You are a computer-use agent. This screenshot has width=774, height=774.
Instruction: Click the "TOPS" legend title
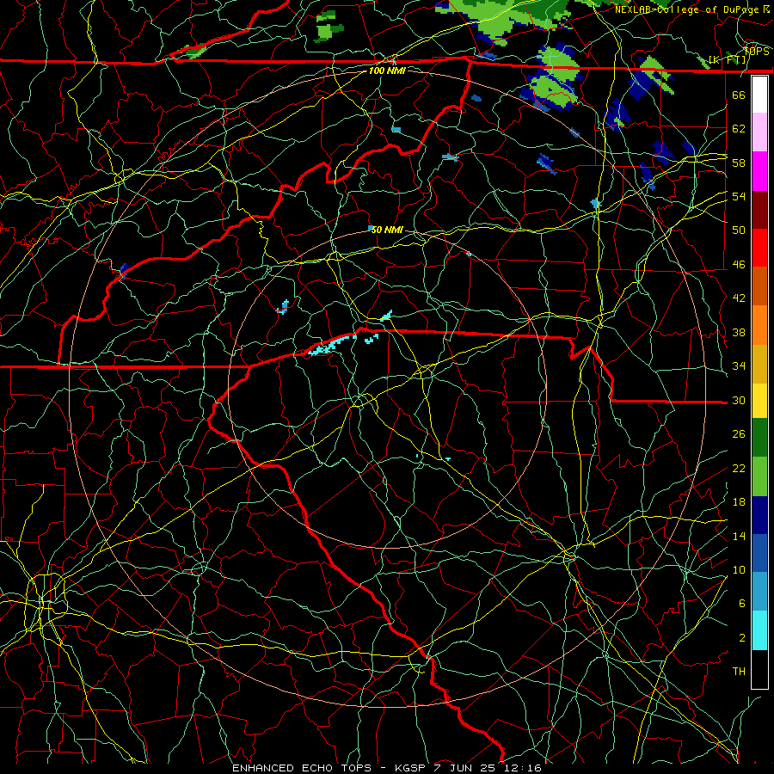756,51
